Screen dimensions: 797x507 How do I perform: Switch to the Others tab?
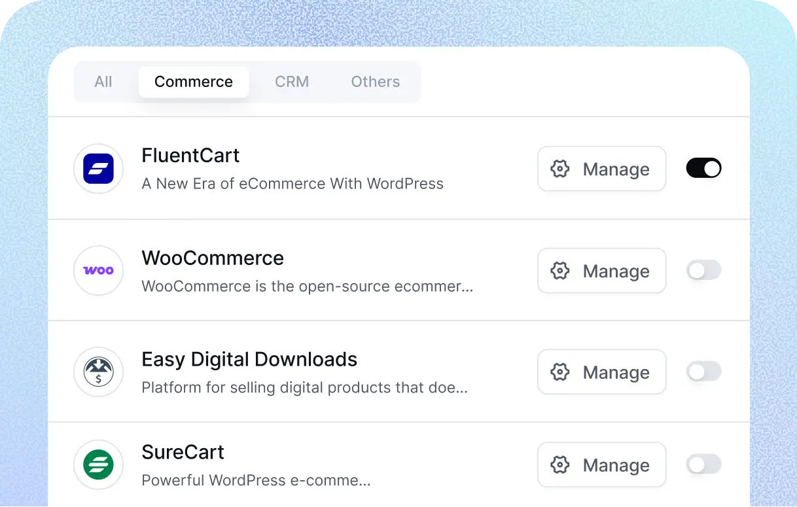375,82
